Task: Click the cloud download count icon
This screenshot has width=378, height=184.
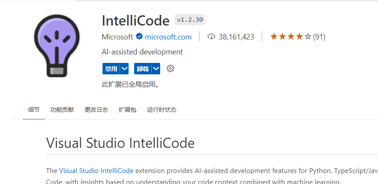Action: (x=211, y=37)
